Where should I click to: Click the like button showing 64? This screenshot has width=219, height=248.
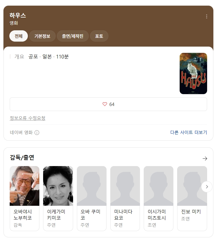[108, 104]
